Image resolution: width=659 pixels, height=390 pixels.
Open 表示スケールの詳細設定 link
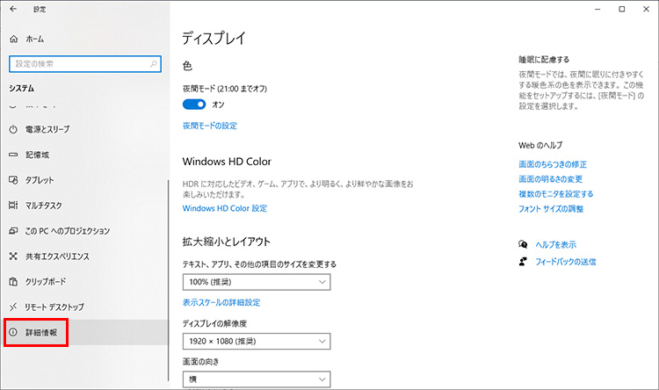coord(221,302)
